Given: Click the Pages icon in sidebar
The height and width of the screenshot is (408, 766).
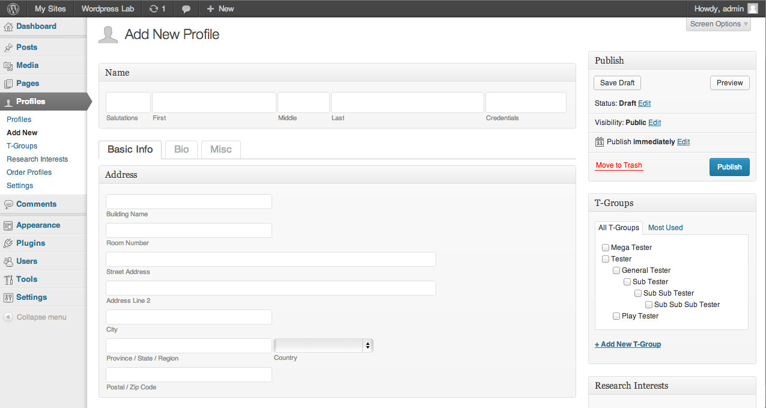Looking at the screenshot, I should (x=8, y=84).
